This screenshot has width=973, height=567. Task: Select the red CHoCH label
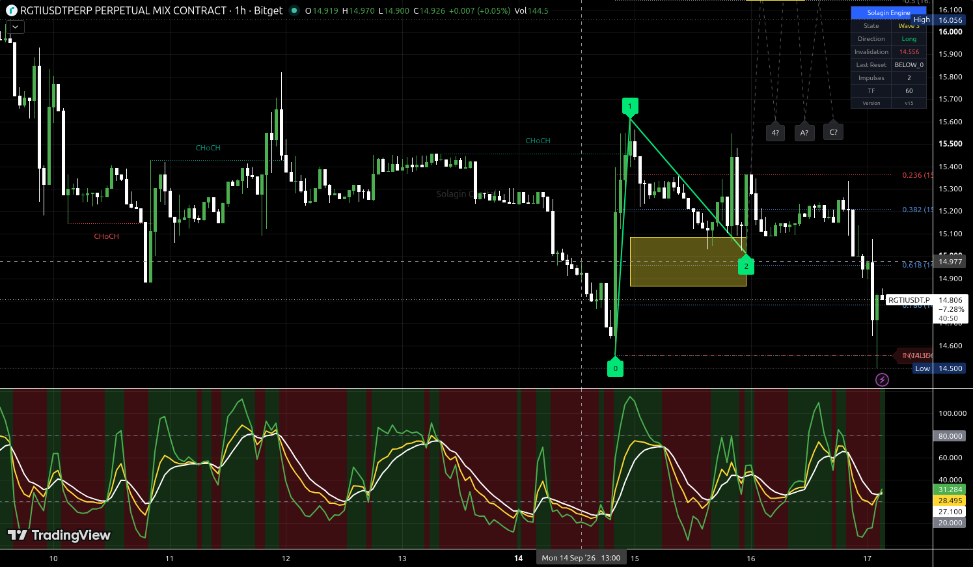107,236
